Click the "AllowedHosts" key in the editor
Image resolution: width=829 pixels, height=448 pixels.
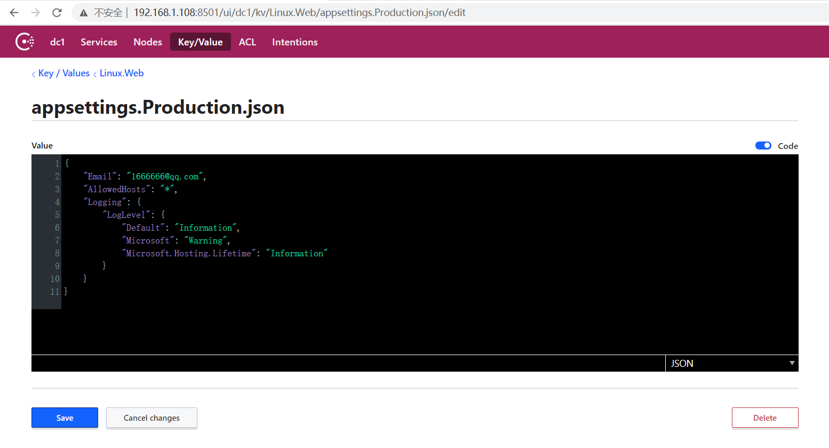(x=117, y=189)
